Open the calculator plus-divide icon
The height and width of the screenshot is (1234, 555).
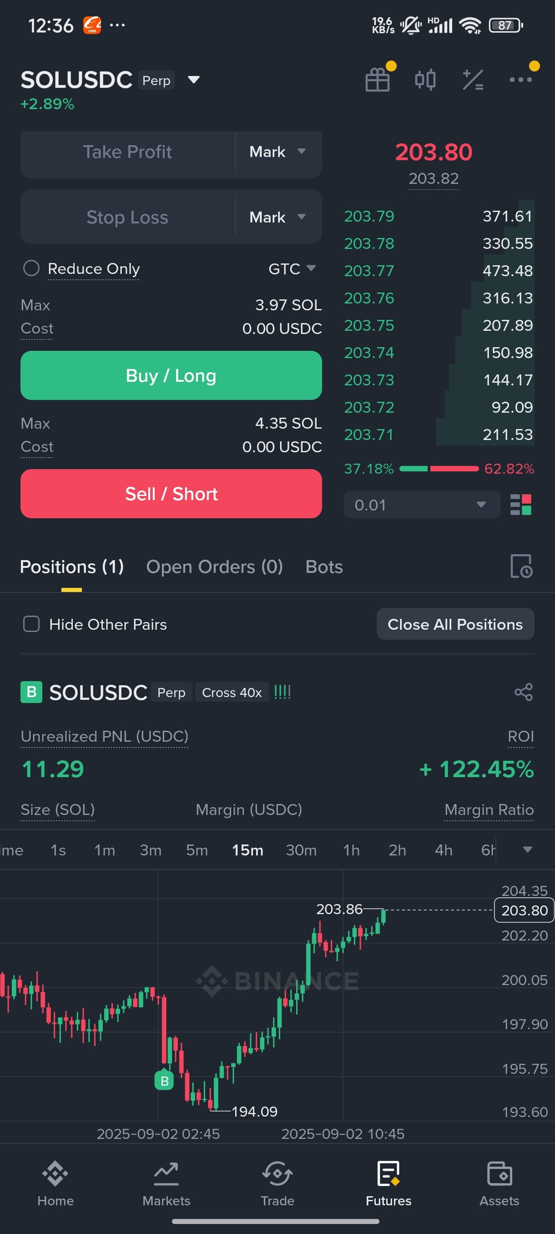click(x=473, y=80)
